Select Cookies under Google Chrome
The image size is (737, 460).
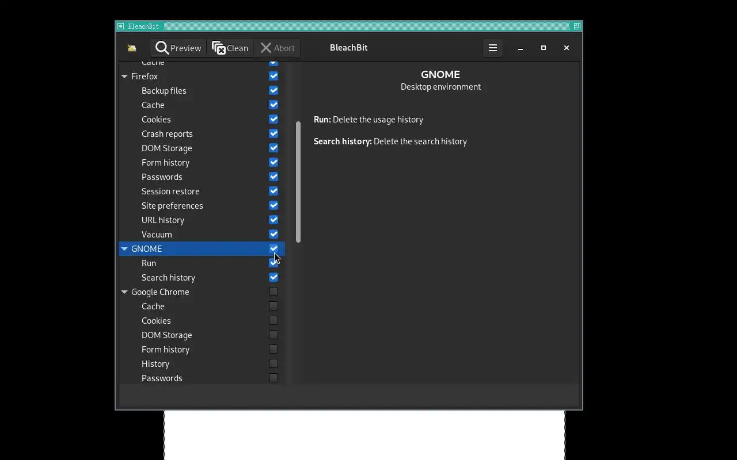tap(202, 320)
